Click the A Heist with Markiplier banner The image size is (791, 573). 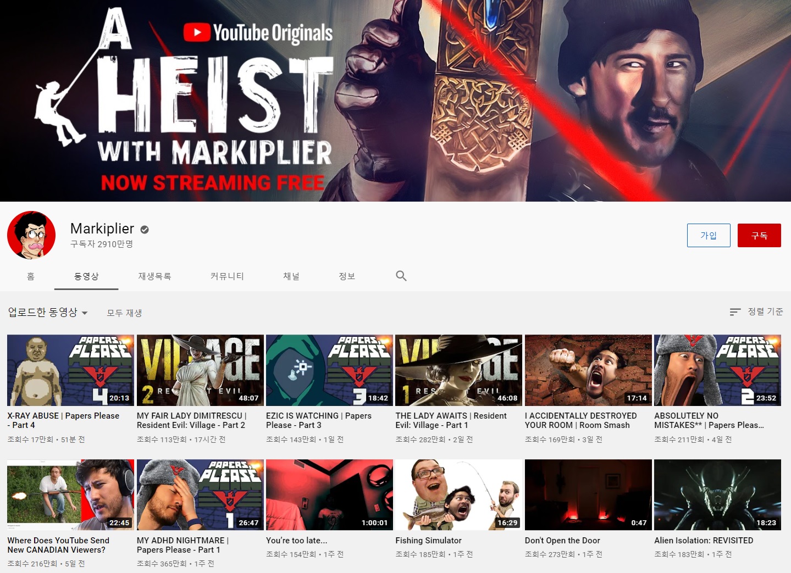point(395,101)
